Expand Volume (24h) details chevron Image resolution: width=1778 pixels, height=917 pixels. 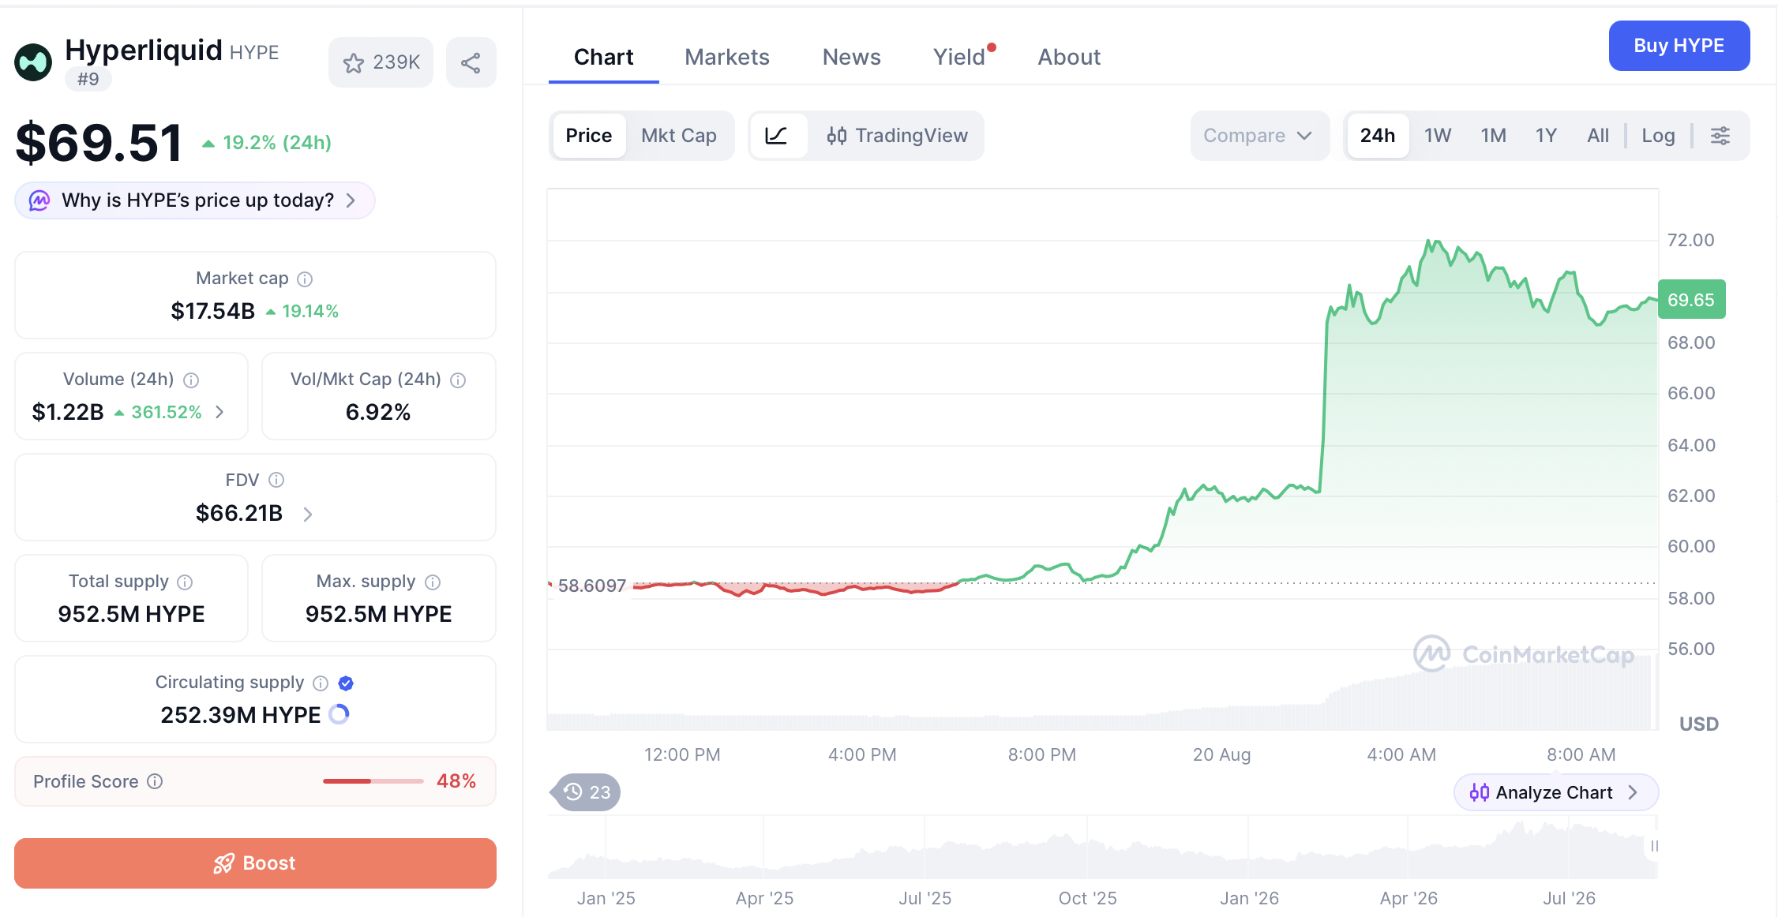(219, 412)
